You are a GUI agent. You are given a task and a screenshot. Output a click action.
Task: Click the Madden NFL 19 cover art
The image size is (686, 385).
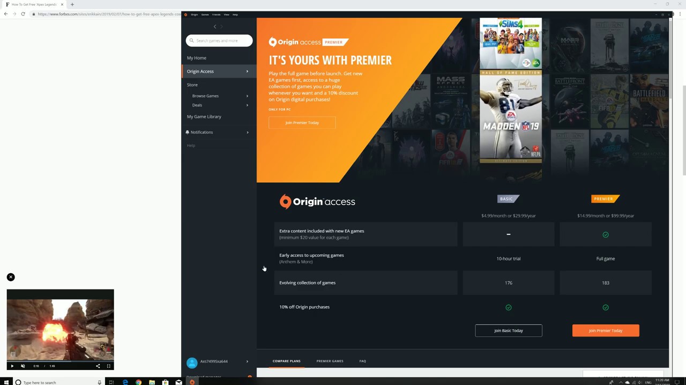pos(511,116)
